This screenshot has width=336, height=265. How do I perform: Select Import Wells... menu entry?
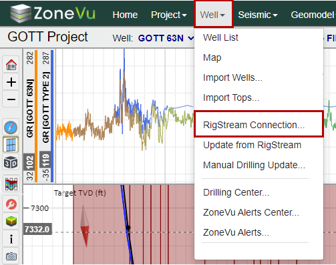[232, 77]
